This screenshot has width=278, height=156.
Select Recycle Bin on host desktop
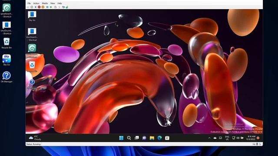7,43
